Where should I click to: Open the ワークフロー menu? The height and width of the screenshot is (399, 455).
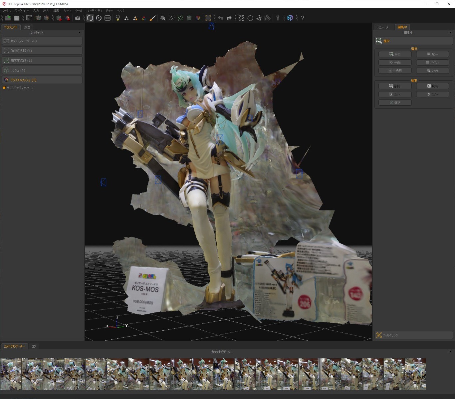click(22, 11)
